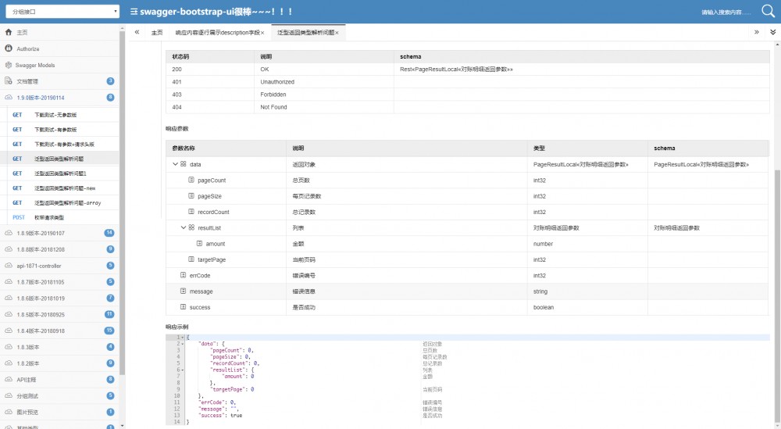
Task: Click the tabs scroll-right double arrow
Action: (x=756, y=32)
